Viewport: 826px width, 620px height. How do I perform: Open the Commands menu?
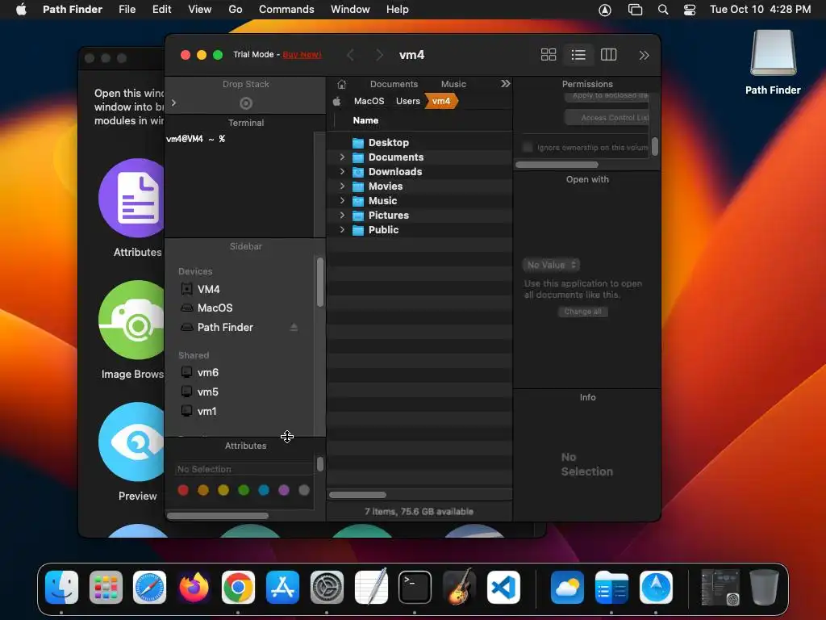286,10
